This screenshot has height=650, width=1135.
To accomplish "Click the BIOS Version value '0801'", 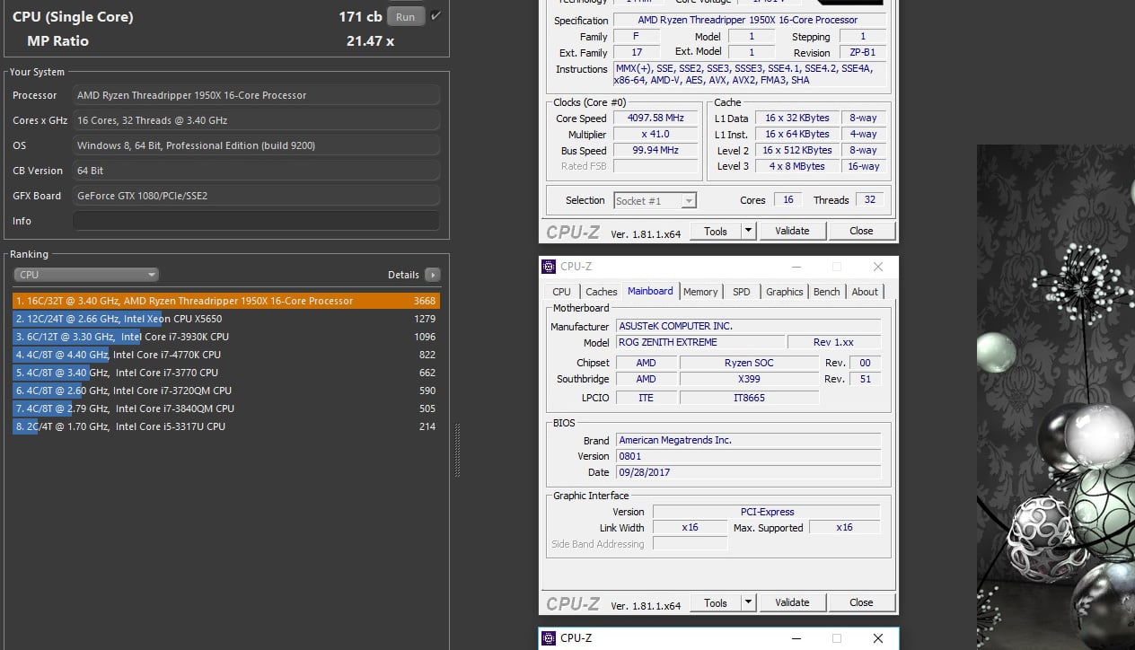I will coord(748,457).
